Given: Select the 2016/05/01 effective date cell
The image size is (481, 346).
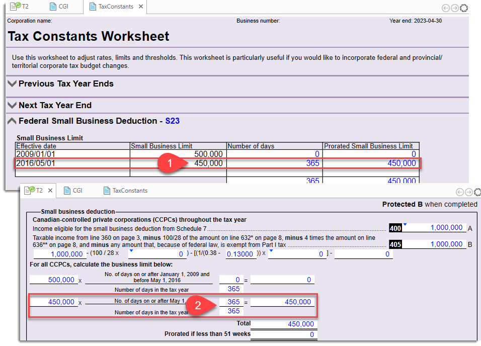Looking at the screenshot, I should click(72, 163).
